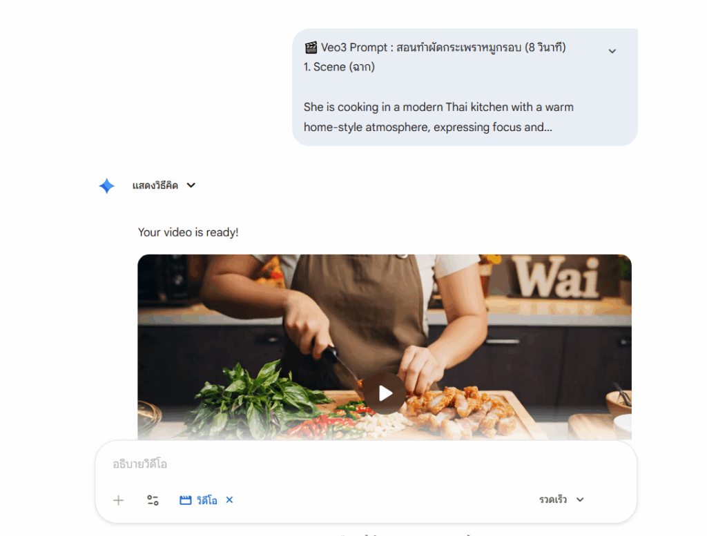This screenshot has width=707, height=536.
Task: Toggle the วิดีโอ tool chip label
Action: tap(207, 500)
